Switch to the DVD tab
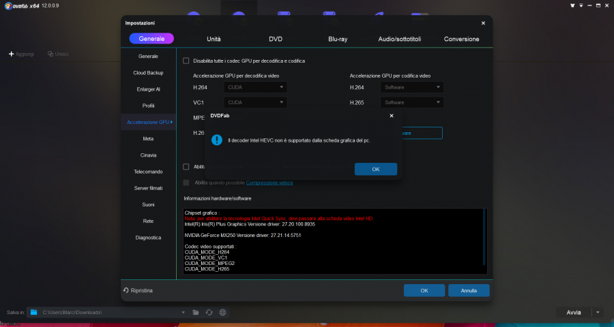The width and height of the screenshot is (614, 327). click(x=276, y=39)
